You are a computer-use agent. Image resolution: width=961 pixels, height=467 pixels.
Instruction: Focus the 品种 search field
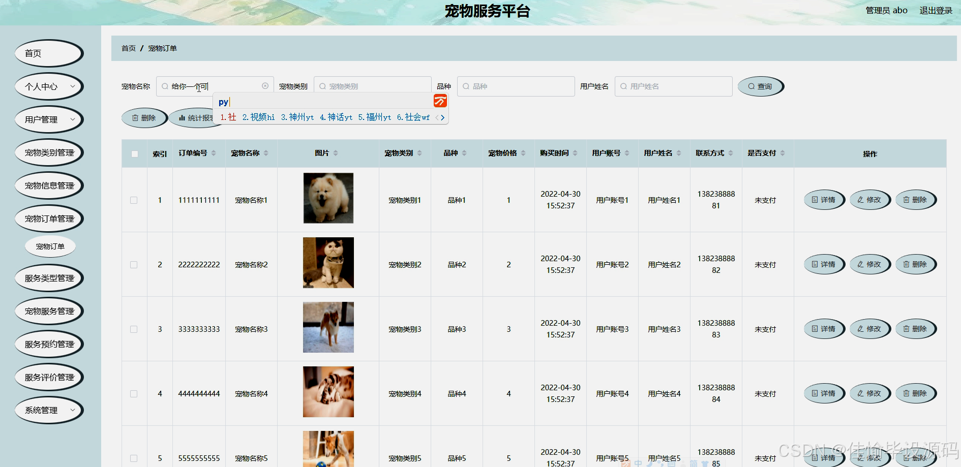point(516,86)
